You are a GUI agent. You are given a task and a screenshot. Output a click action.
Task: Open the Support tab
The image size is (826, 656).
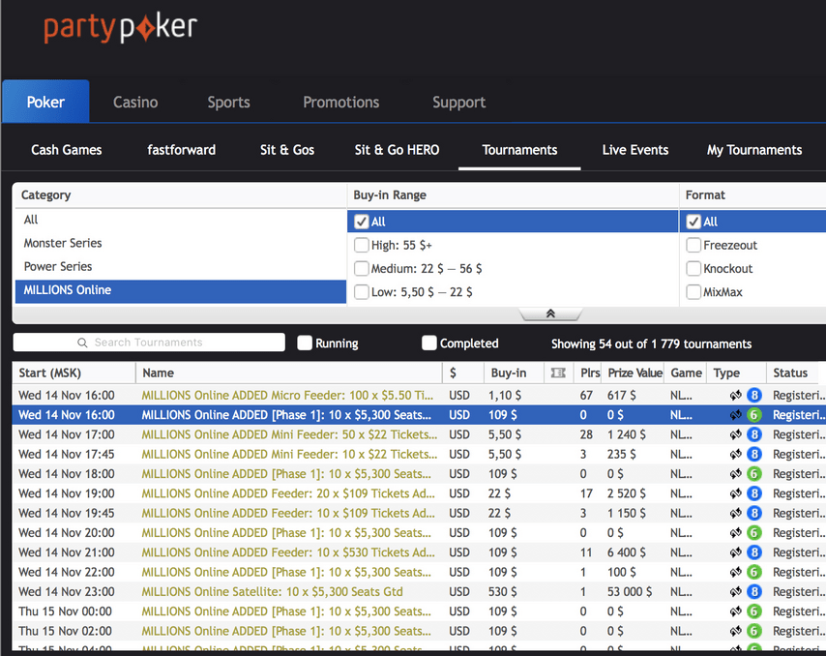[458, 103]
